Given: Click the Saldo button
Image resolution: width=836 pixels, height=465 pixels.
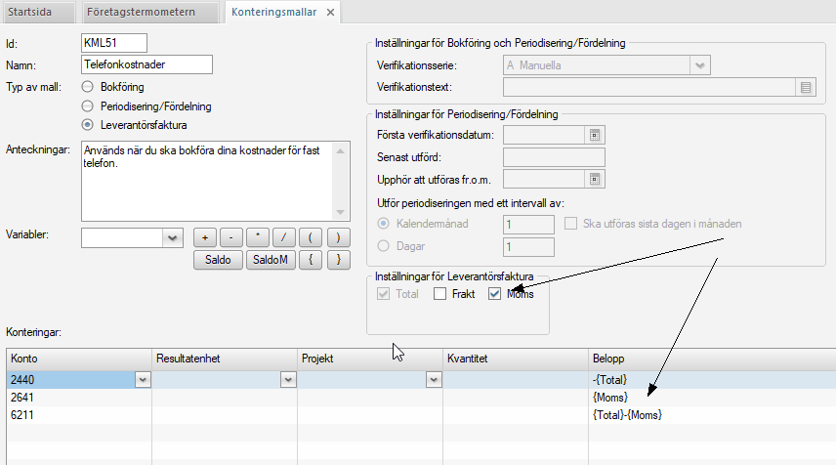Looking at the screenshot, I should click(x=218, y=260).
